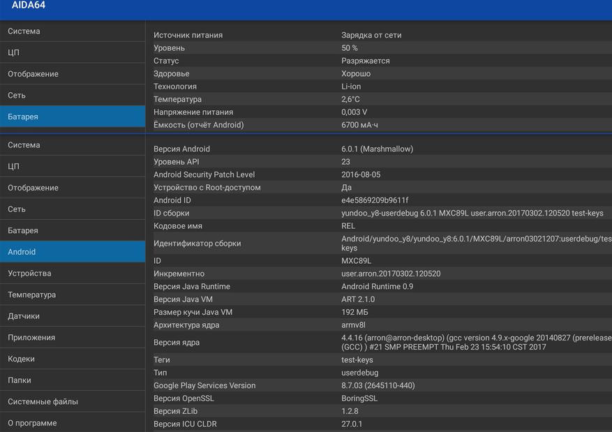Select the highlighted Батарея item in the upper sidebar
Screen dimensions: 612x432
(x=73, y=117)
